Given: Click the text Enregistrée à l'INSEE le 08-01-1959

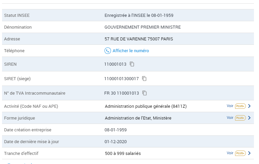Looking at the screenshot, I should [x=139, y=15].
